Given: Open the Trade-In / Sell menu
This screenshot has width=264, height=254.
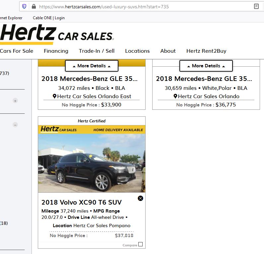Looking at the screenshot, I should [97, 51].
